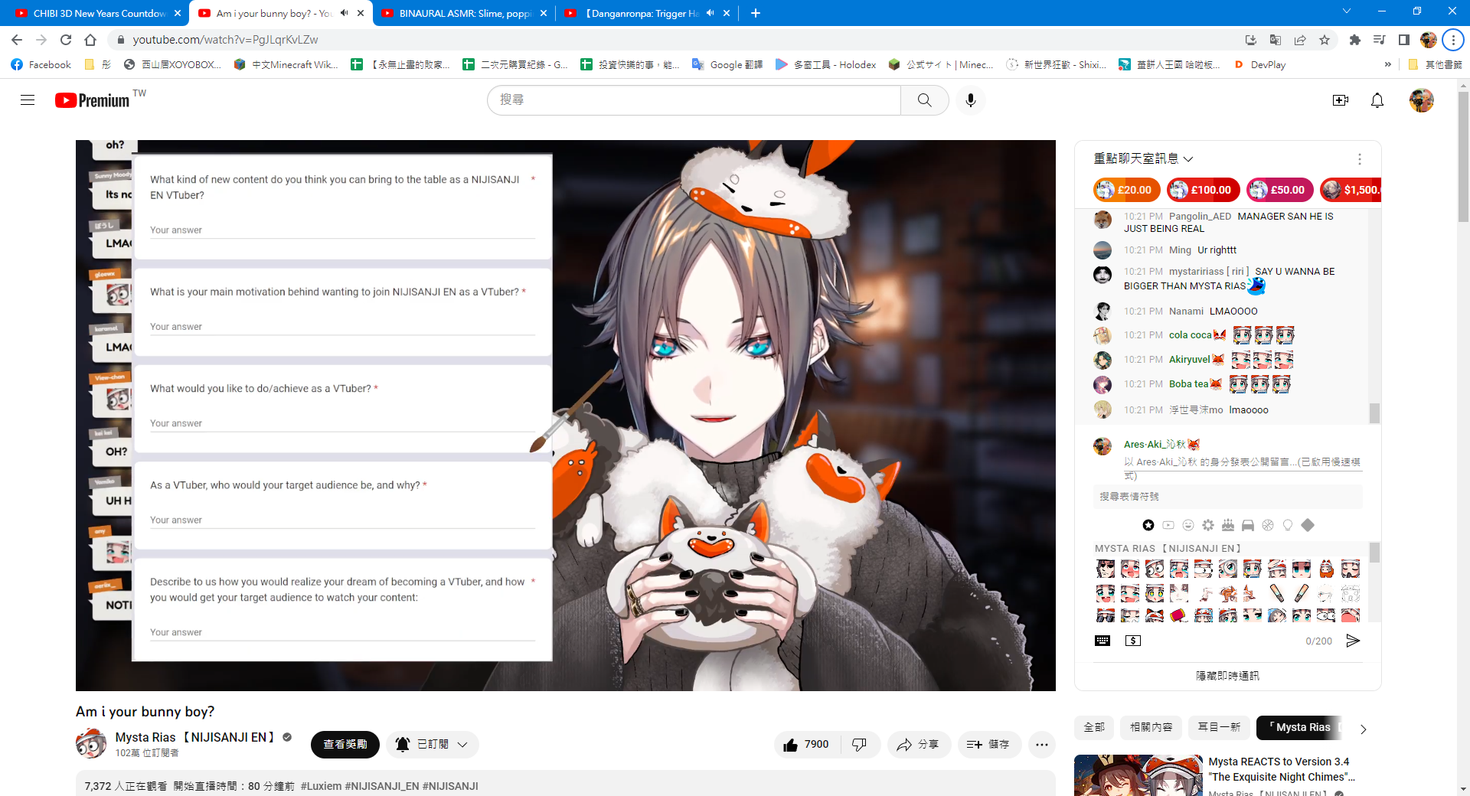
Task: Open Chrome three-dot menu
Action: point(1453,40)
